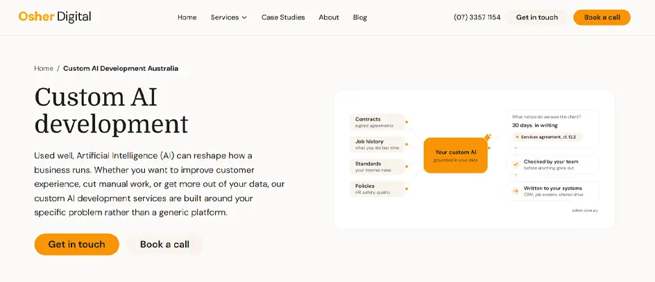Click the arrow icon beside Written to your systems
The width and height of the screenshot is (655, 282).
point(516,191)
